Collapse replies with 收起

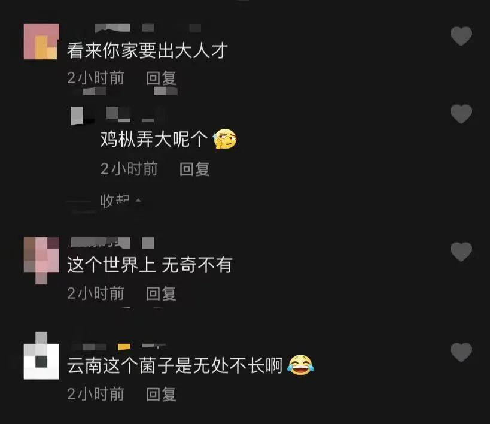114,200
